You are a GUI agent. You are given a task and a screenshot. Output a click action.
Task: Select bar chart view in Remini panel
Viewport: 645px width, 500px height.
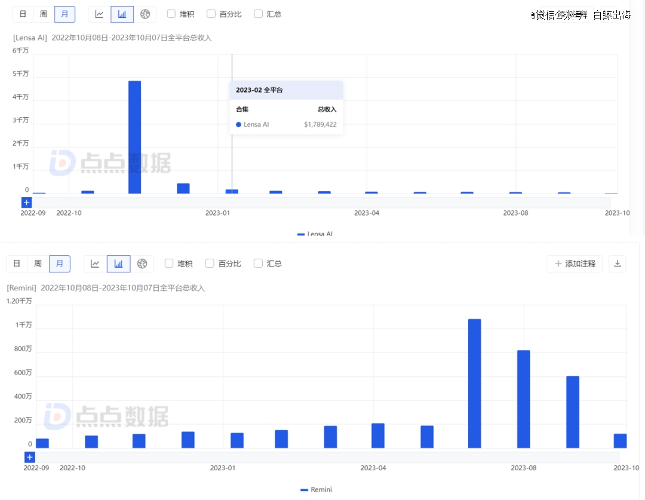tap(118, 264)
